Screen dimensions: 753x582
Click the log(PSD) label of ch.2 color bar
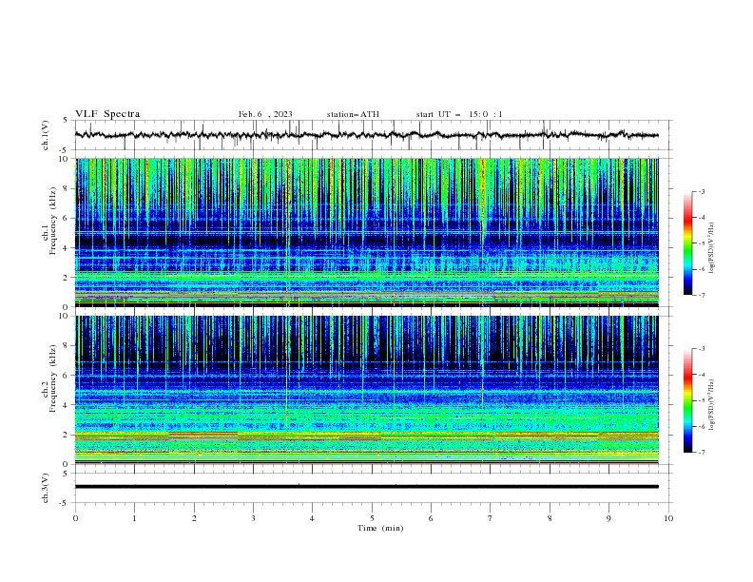click(x=712, y=405)
